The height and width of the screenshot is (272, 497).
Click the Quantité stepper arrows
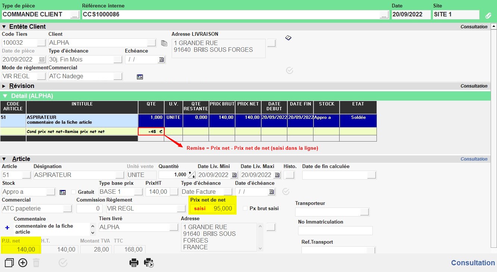pos(192,175)
